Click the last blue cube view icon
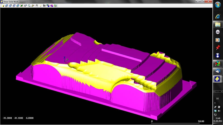This screenshot has width=223, height=125. 18,6
